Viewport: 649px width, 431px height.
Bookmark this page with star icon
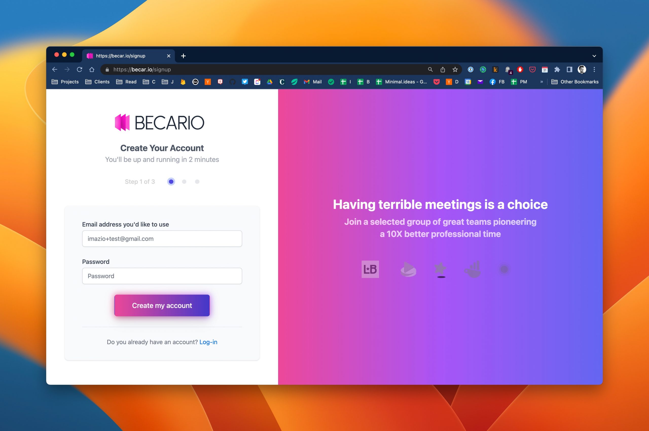(455, 70)
